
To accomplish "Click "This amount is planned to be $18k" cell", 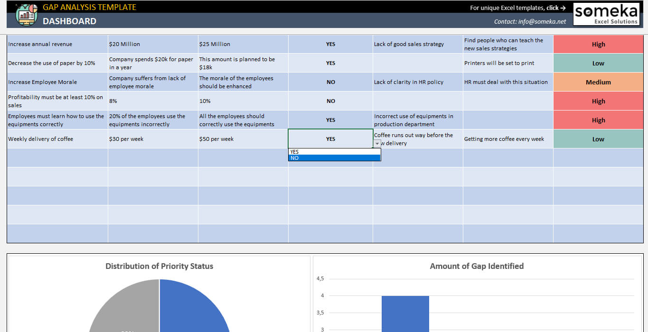I will click(243, 63).
